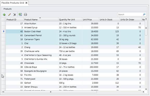Click the vertical scrollbar down arrow
Viewport: 150px width, 96px height.
146,89
